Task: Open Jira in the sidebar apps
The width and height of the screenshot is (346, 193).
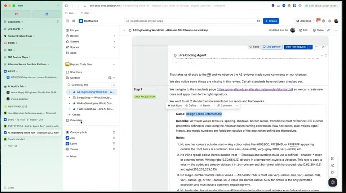Action: (72, 138)
